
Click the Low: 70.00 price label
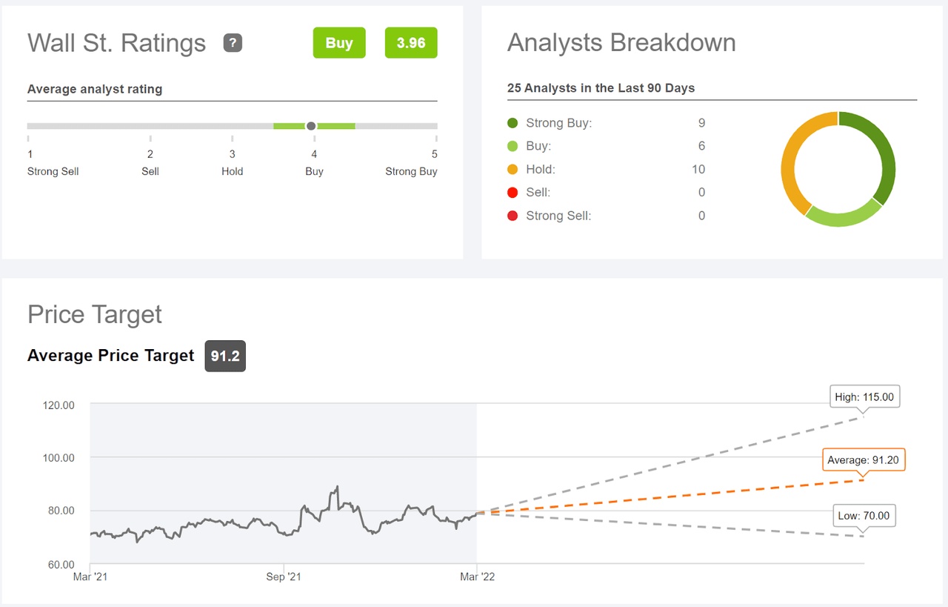click(x=863, y=516)
